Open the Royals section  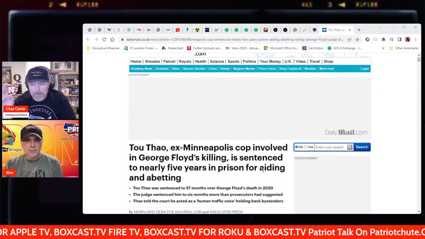(x=185, y=61)
